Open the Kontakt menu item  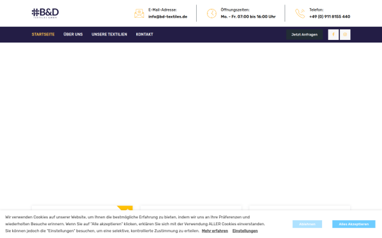145,34
